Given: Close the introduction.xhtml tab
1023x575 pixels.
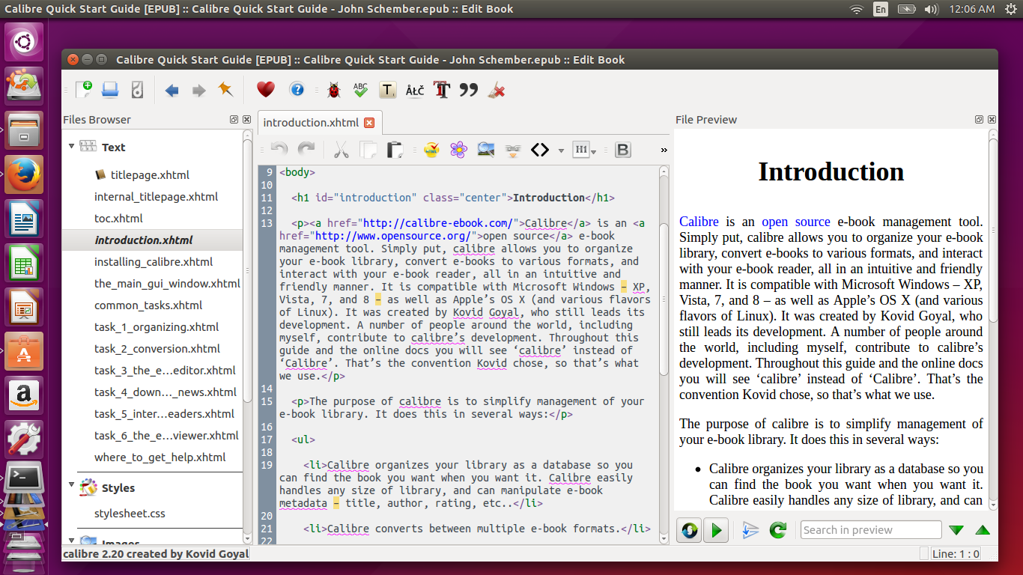Looking at the screenshot, I should point(369,122).
